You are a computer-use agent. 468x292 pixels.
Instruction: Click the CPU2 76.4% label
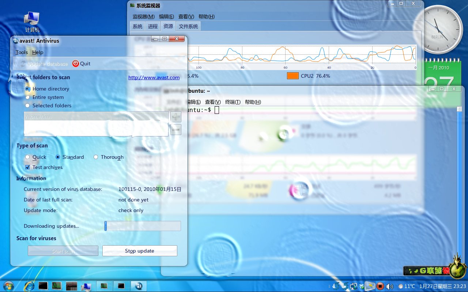(316, 76)
